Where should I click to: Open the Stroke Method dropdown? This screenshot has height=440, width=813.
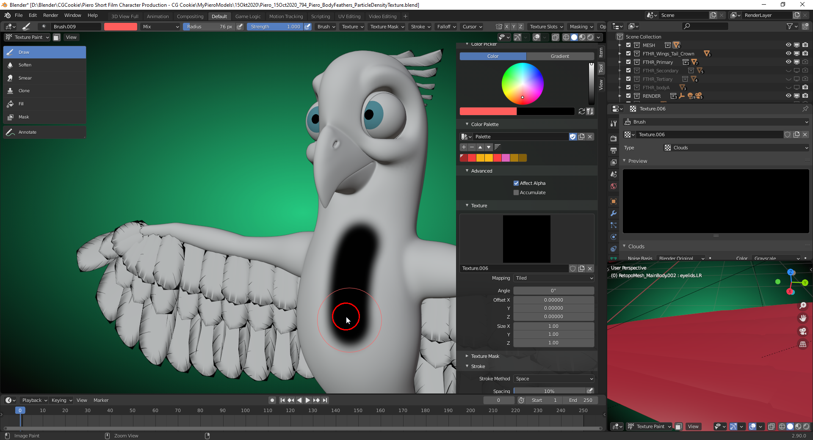point(554,379)
